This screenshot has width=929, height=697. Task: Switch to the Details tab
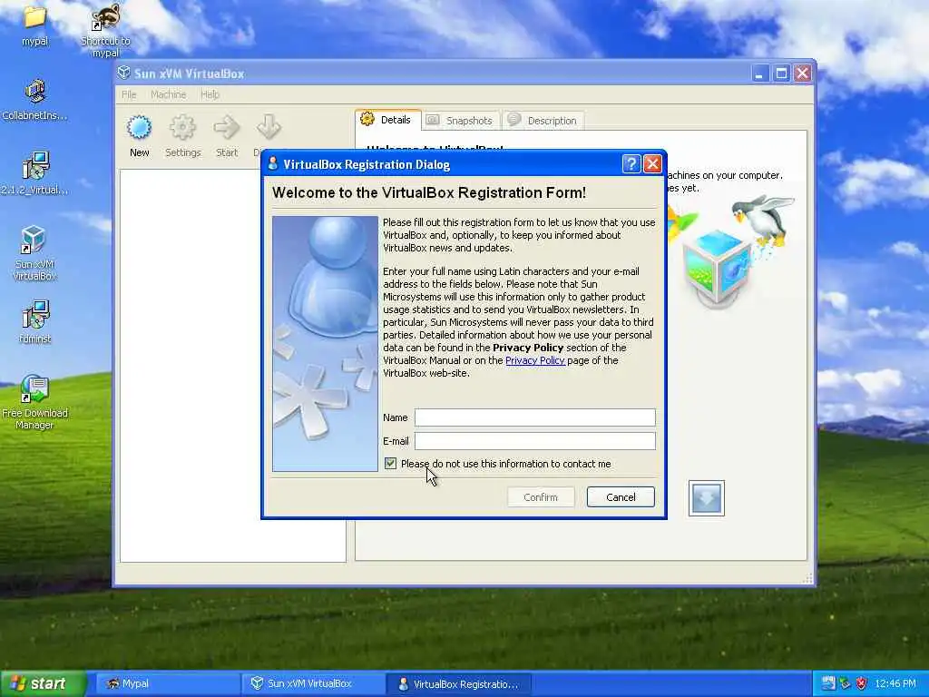pos(388,120)
